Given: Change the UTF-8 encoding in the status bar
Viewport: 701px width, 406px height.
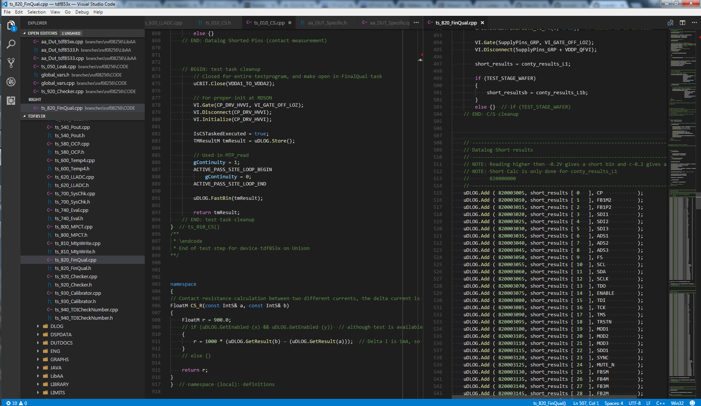Looking at the screenshot, I should [x=635, y=403].
